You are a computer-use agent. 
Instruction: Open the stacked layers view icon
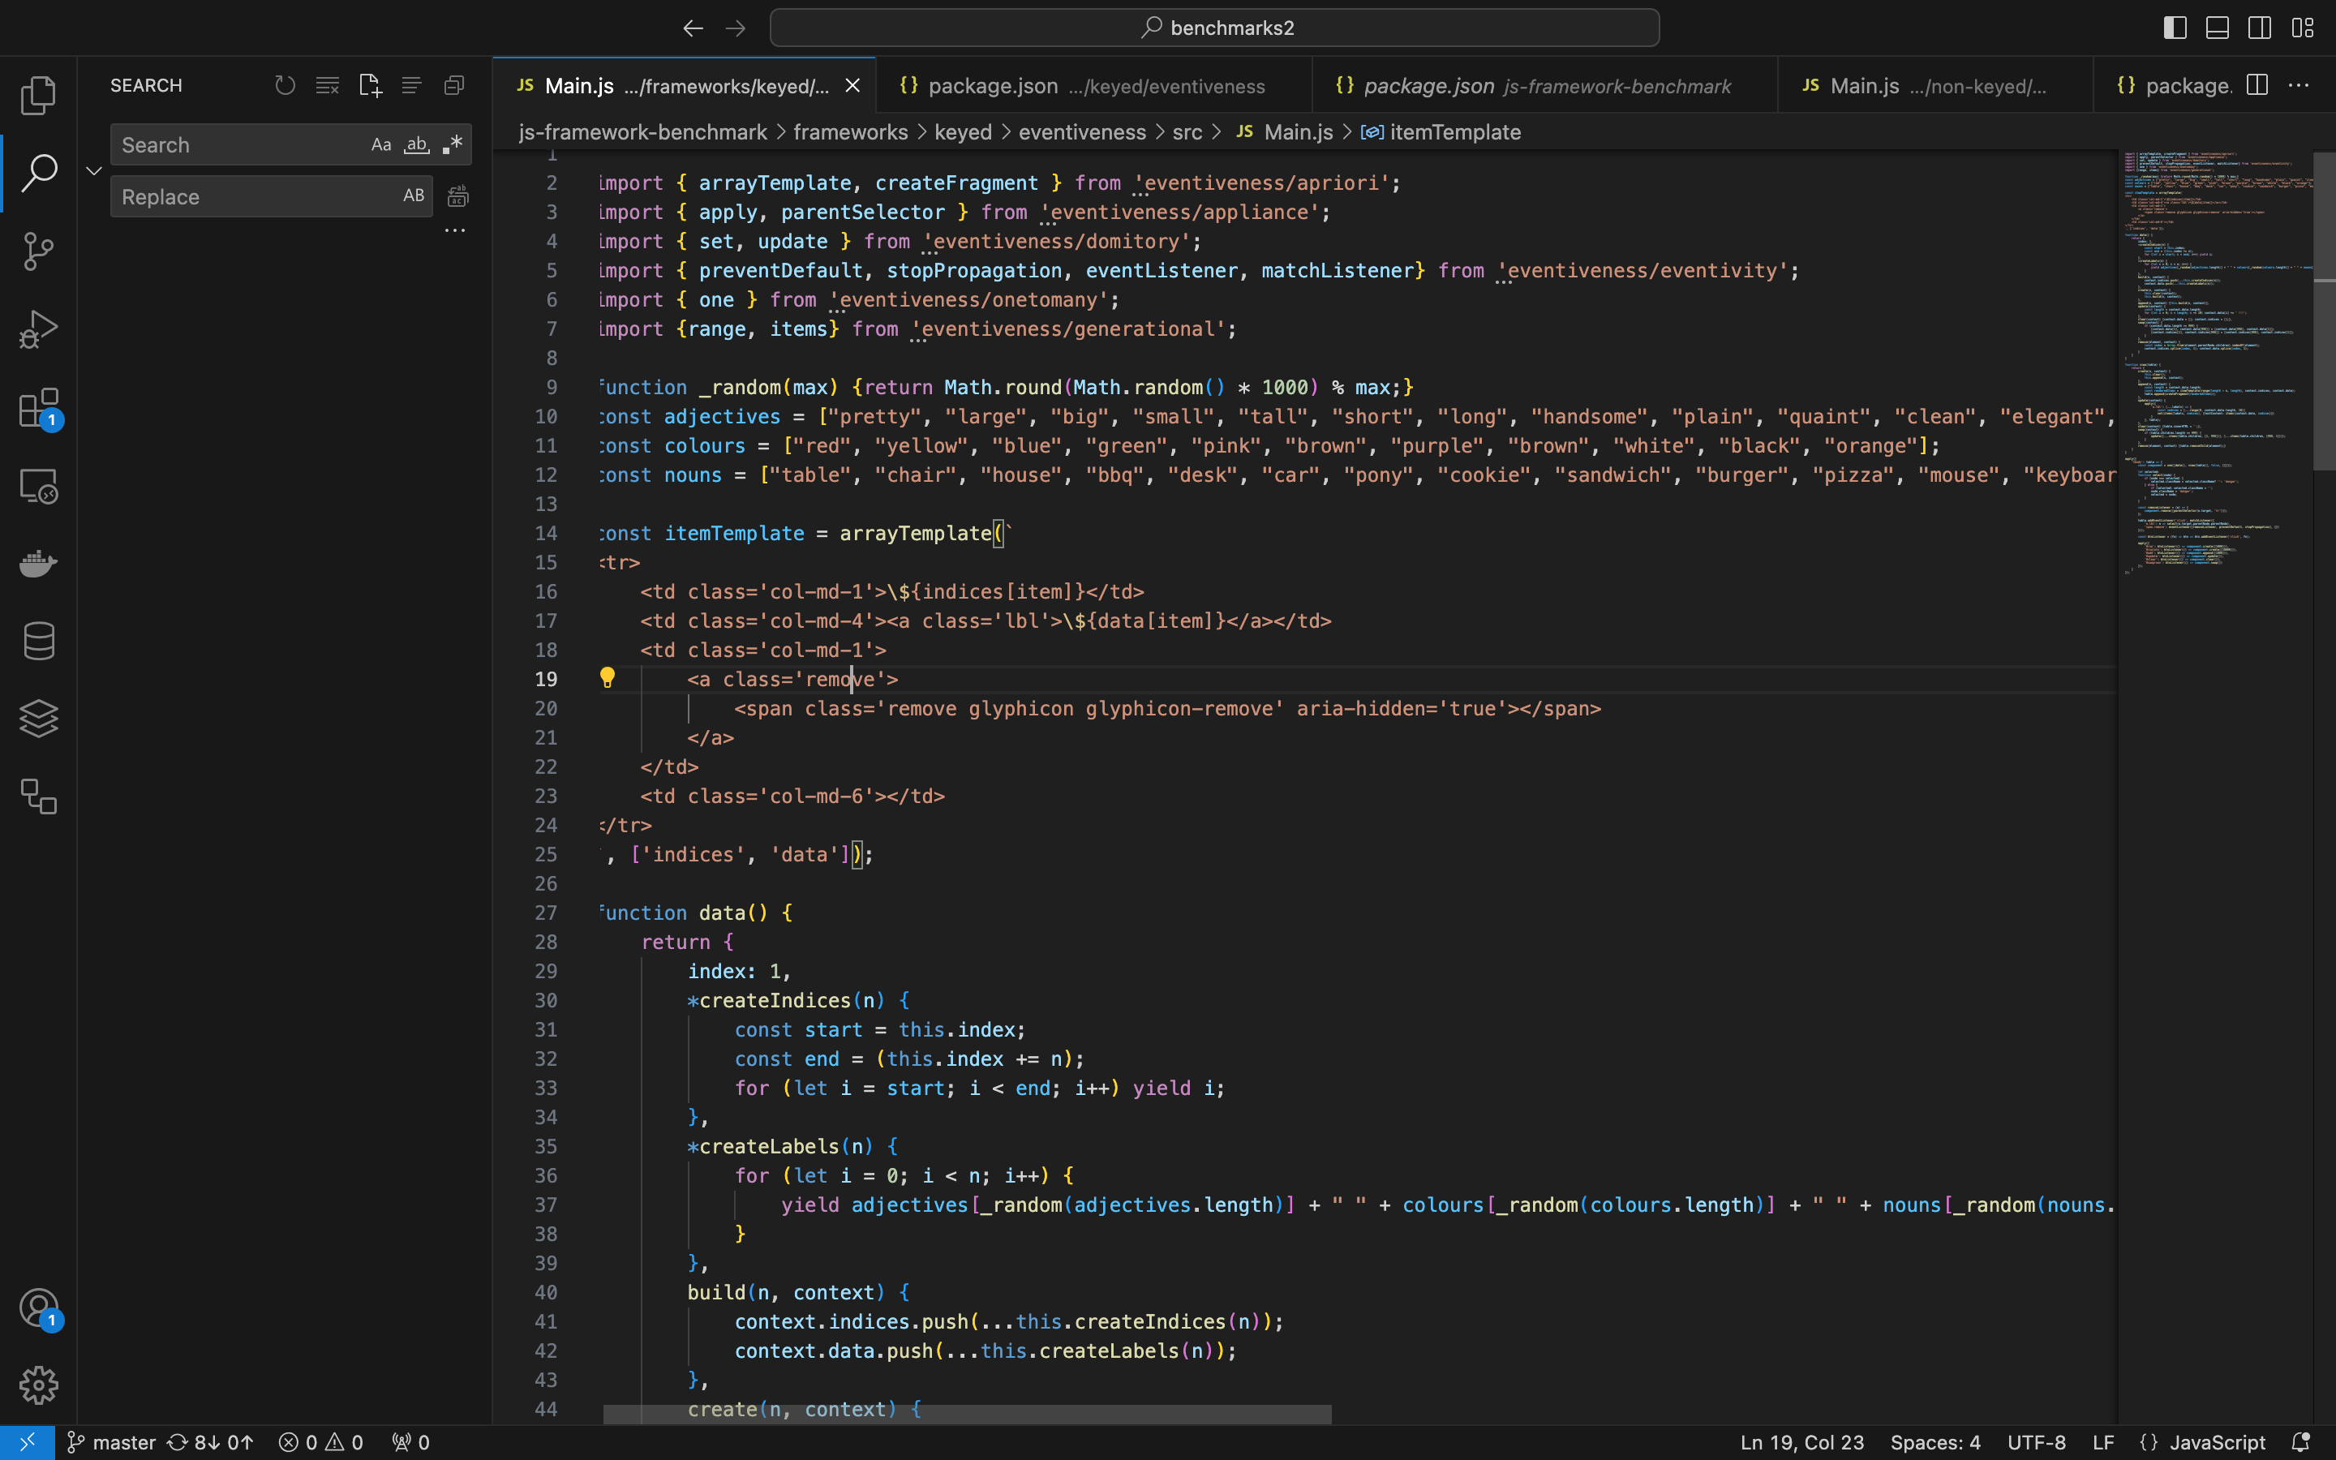39,719
